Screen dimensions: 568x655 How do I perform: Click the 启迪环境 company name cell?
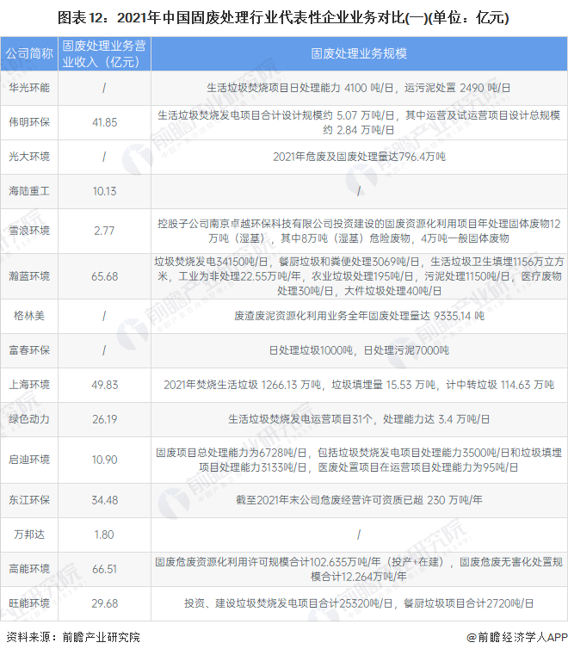[29, 459]
